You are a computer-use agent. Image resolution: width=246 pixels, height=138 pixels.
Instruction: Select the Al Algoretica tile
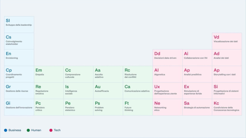pyautogui.click(x=168, y=74)
